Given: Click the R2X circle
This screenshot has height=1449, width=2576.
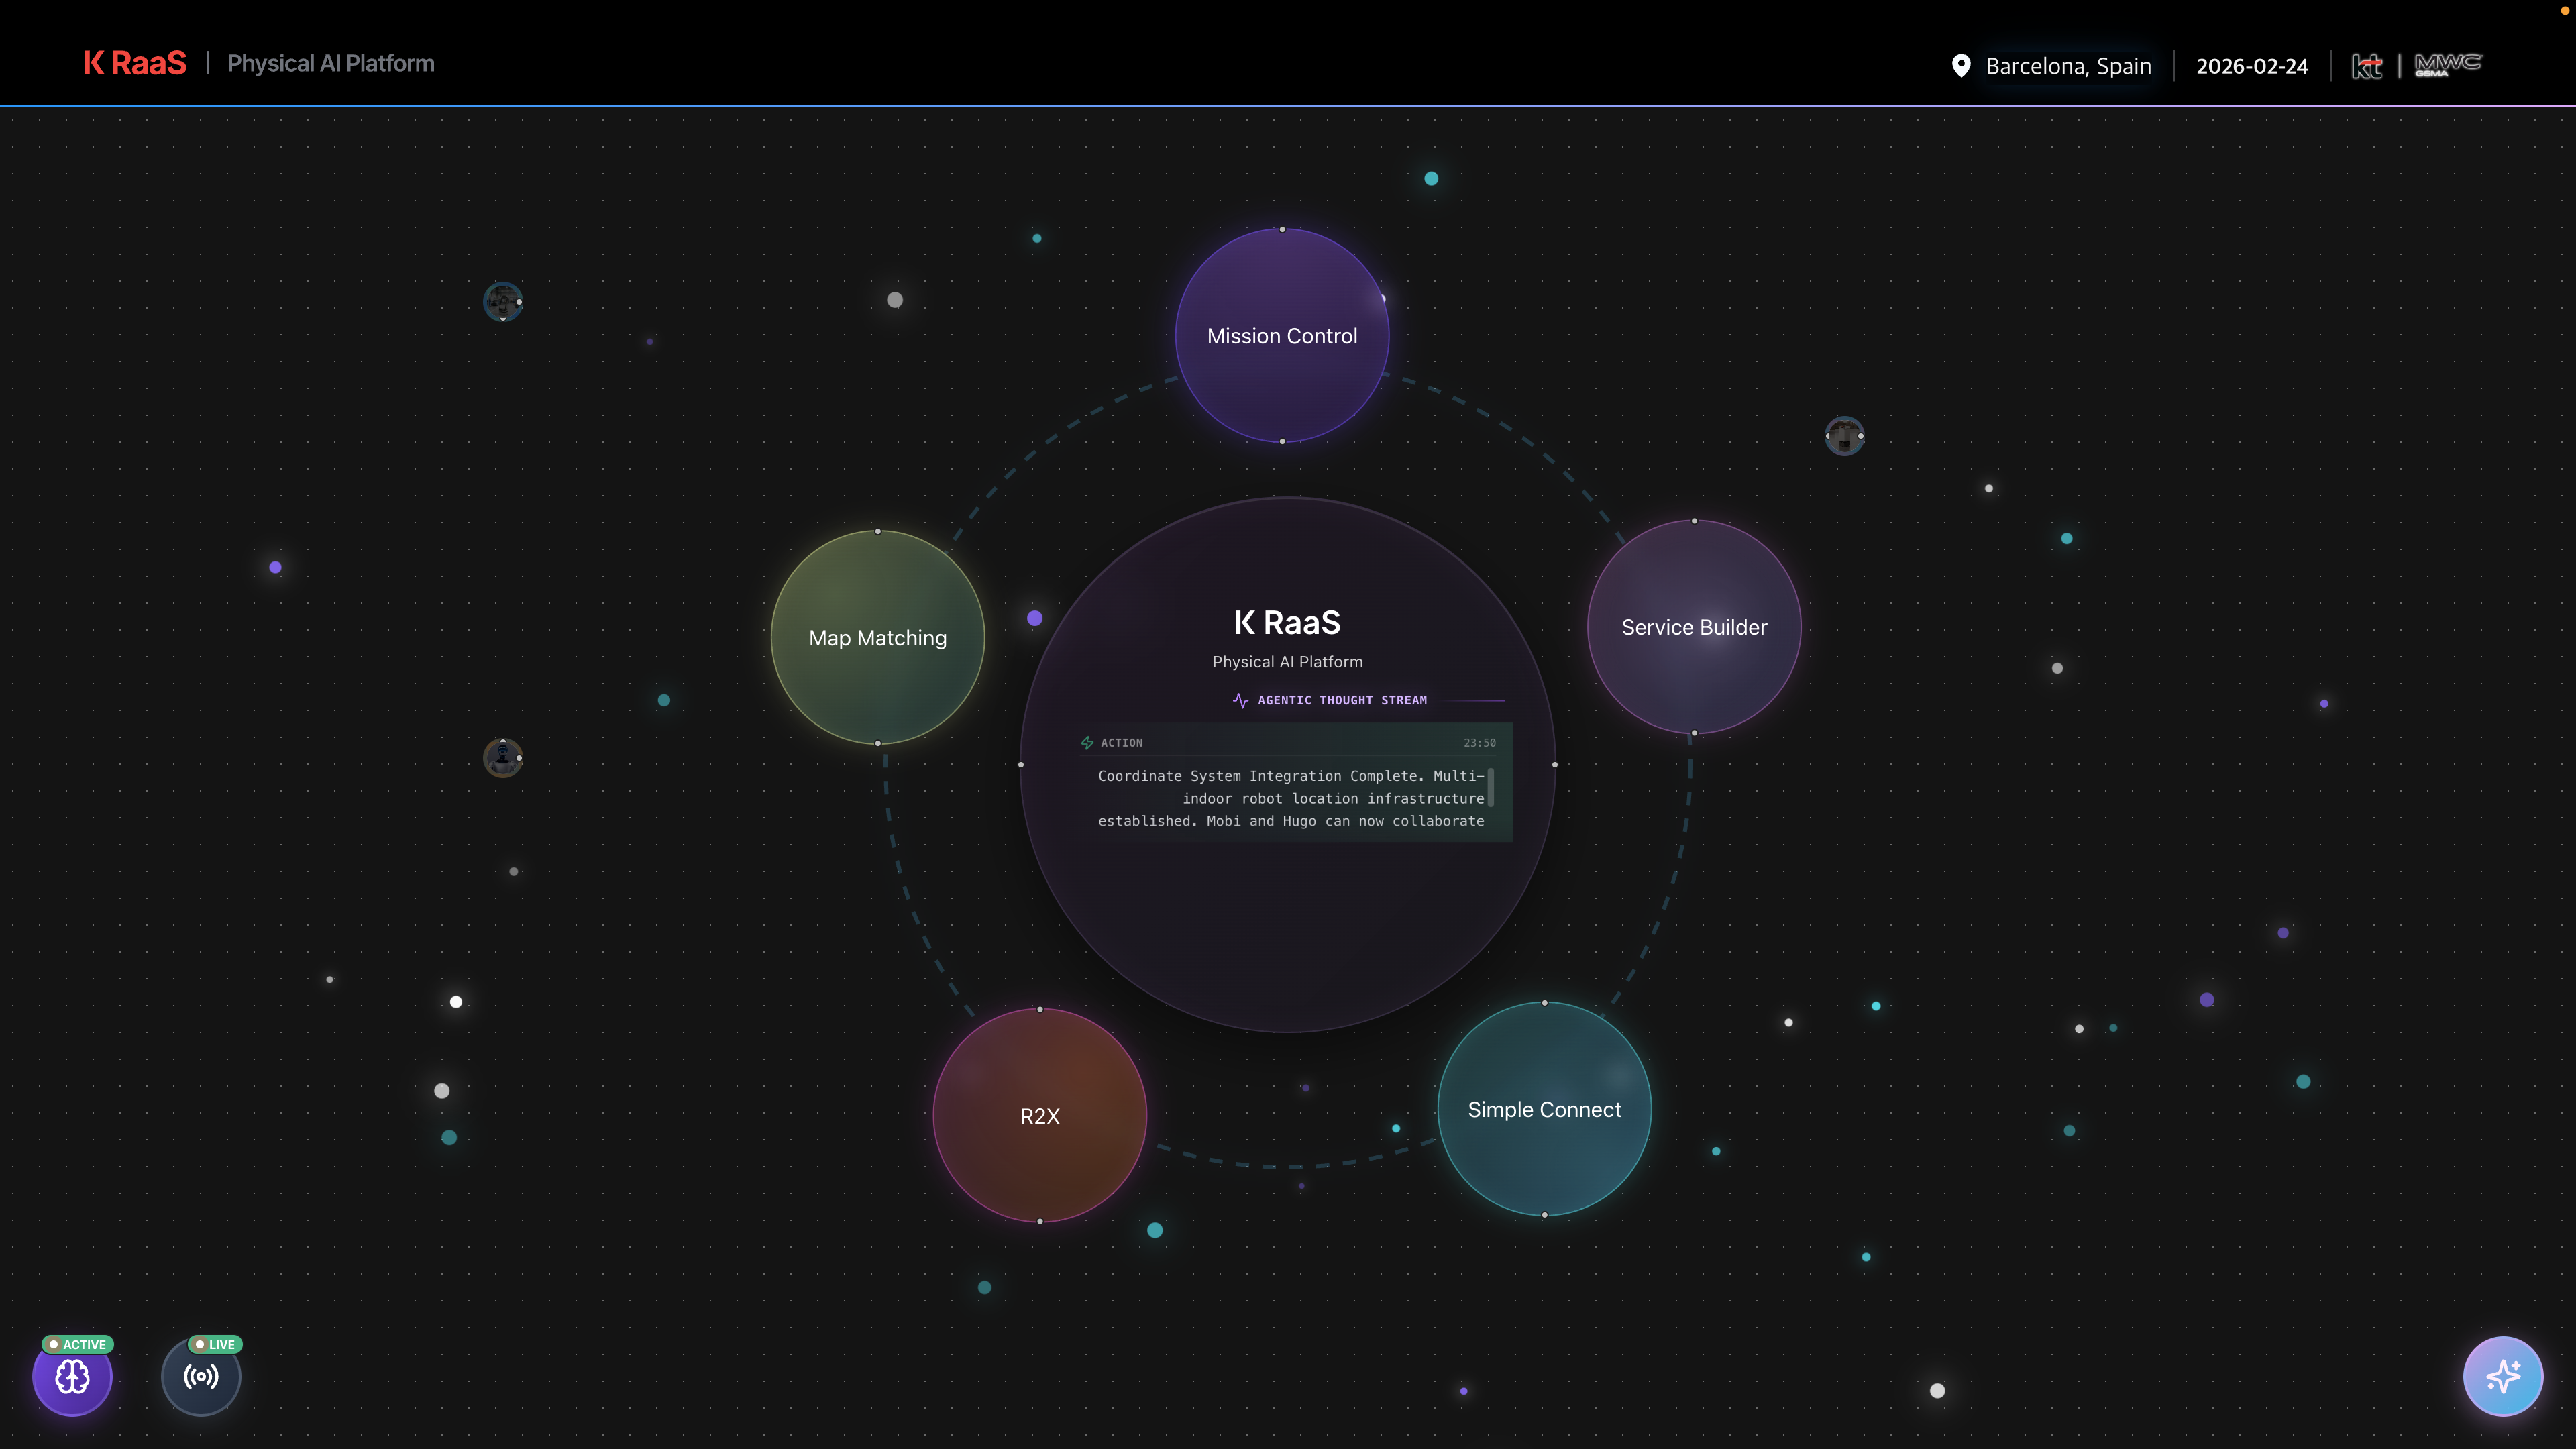Looking at the screenshot, I should click(x=1040, y=1115).
